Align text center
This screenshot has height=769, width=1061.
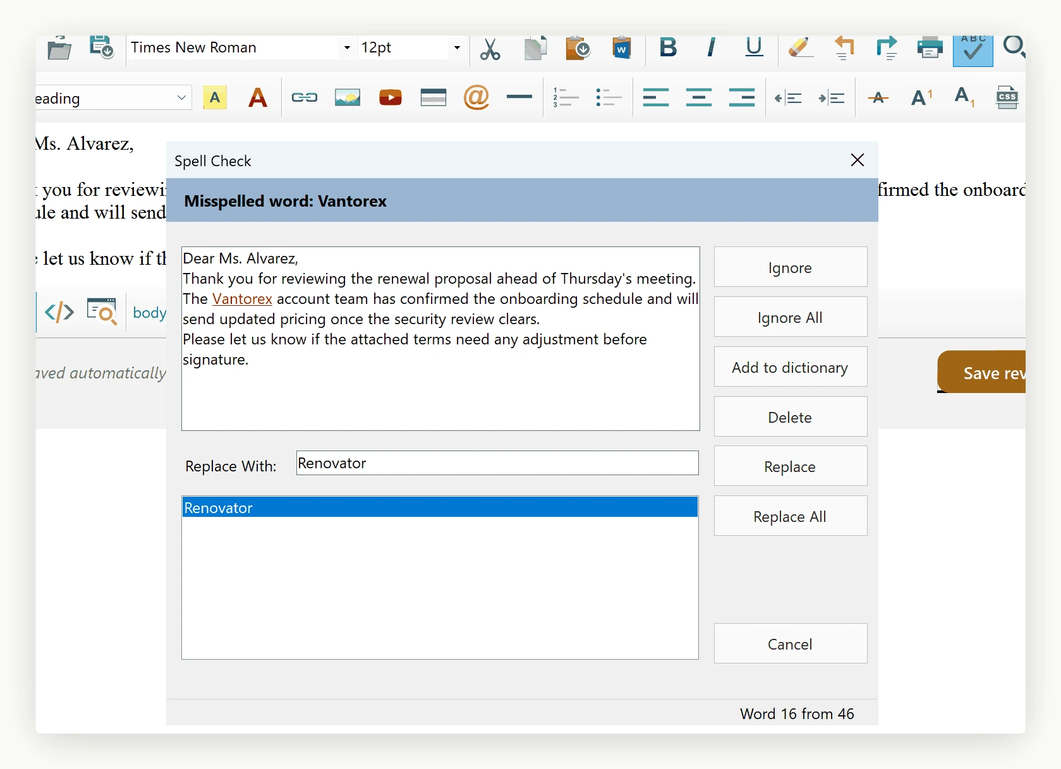(x=699, y=98)
